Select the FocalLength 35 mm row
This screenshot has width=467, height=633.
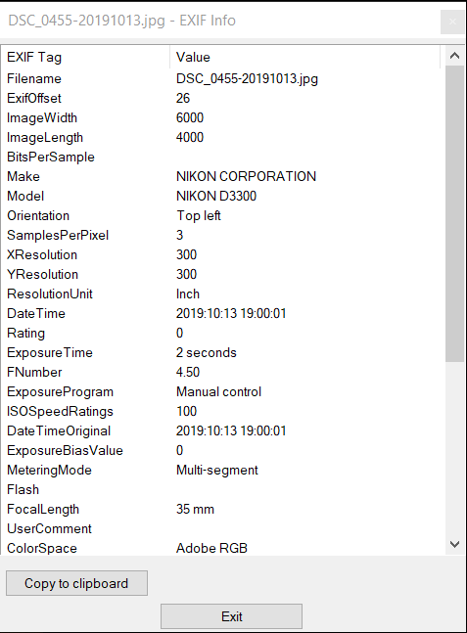[220, 509]
